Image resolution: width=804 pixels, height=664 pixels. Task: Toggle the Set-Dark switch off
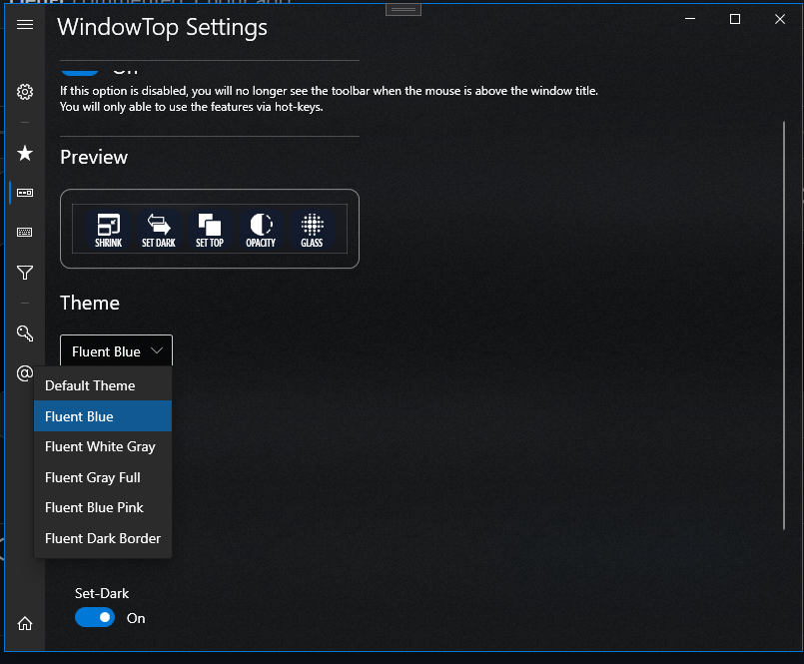(x=95, y=617)
